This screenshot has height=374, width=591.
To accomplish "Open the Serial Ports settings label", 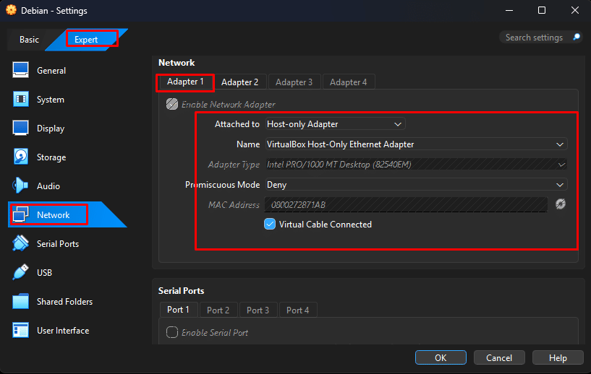I will coord(58,244).
